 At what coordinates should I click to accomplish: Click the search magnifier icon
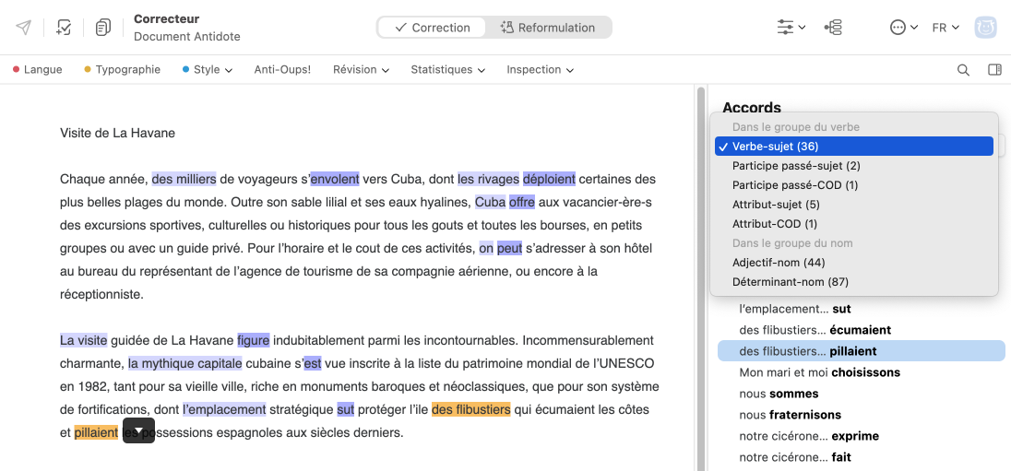[x=963, y=70]
